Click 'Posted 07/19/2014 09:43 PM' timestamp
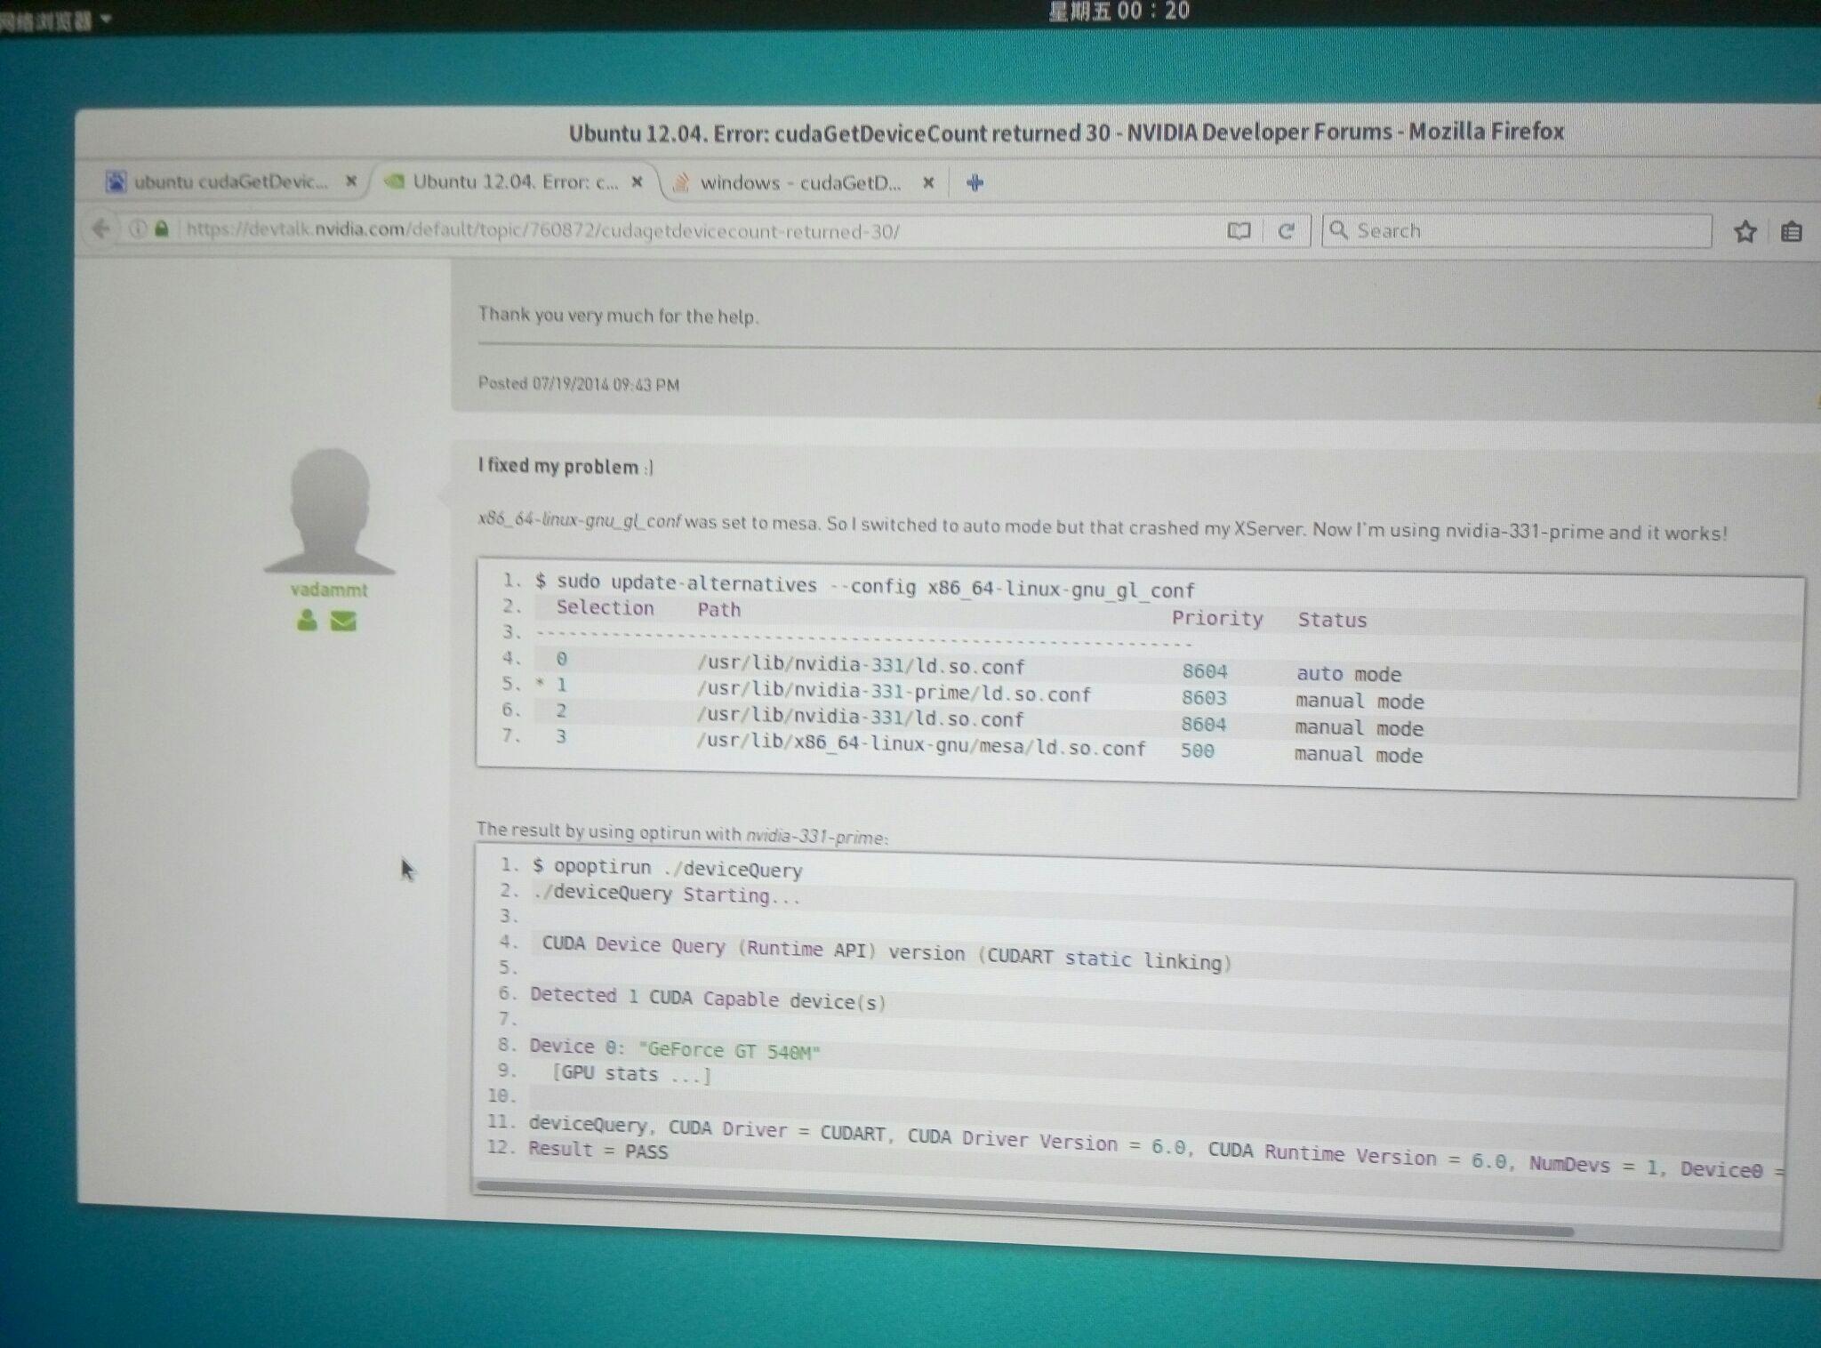The height and width of the screenshot is (1348, 1821). [578, 384]
